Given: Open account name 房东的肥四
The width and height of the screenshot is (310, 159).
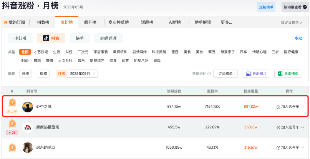Looking at the screenshot, I should (46, 148).
